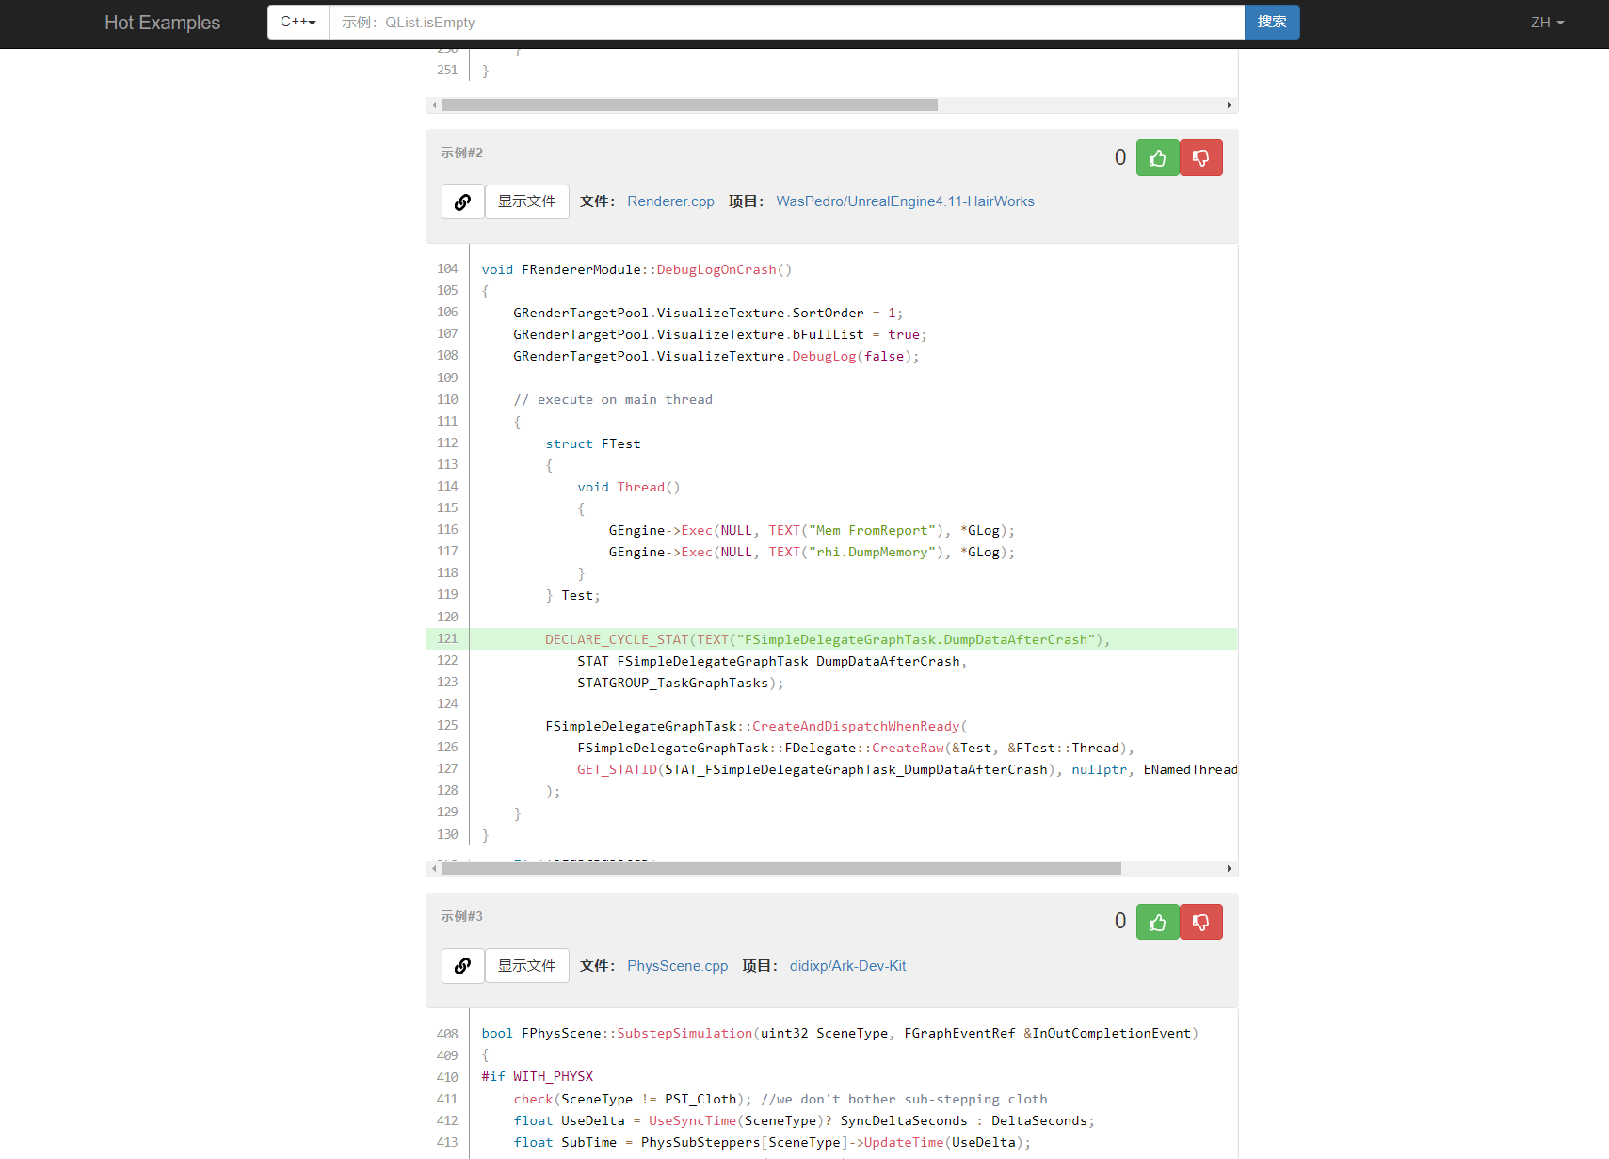Click vote count 0 of example #2

coord(1120,157)
